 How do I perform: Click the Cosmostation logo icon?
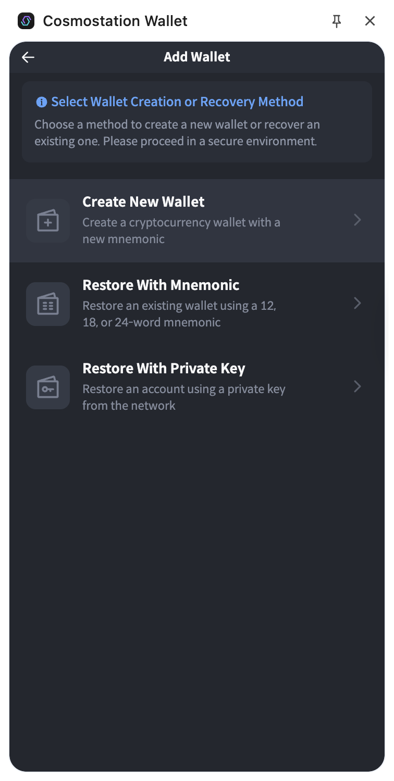[x=26, y=21]
